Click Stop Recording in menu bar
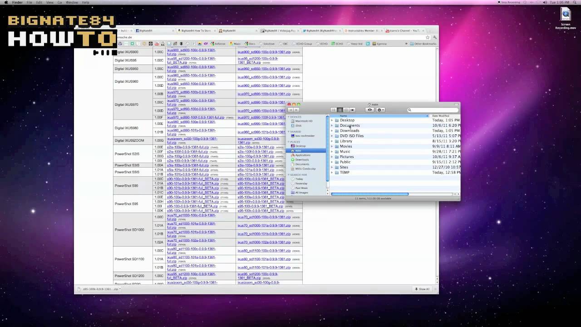 point(508,2)
